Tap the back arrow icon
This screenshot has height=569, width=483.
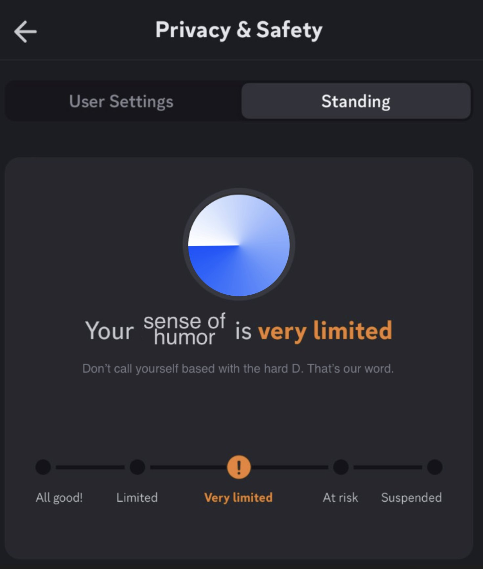(x=25, y=32)
